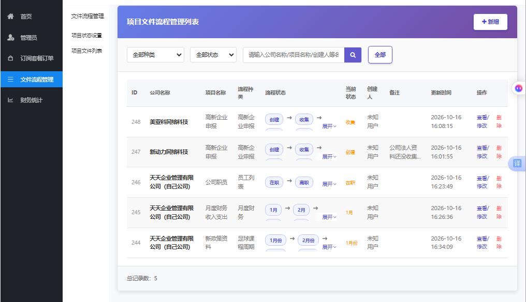The image size is (526, 302).
Task: Click 查看/修改 for row 246
Action: pos(483,182)
